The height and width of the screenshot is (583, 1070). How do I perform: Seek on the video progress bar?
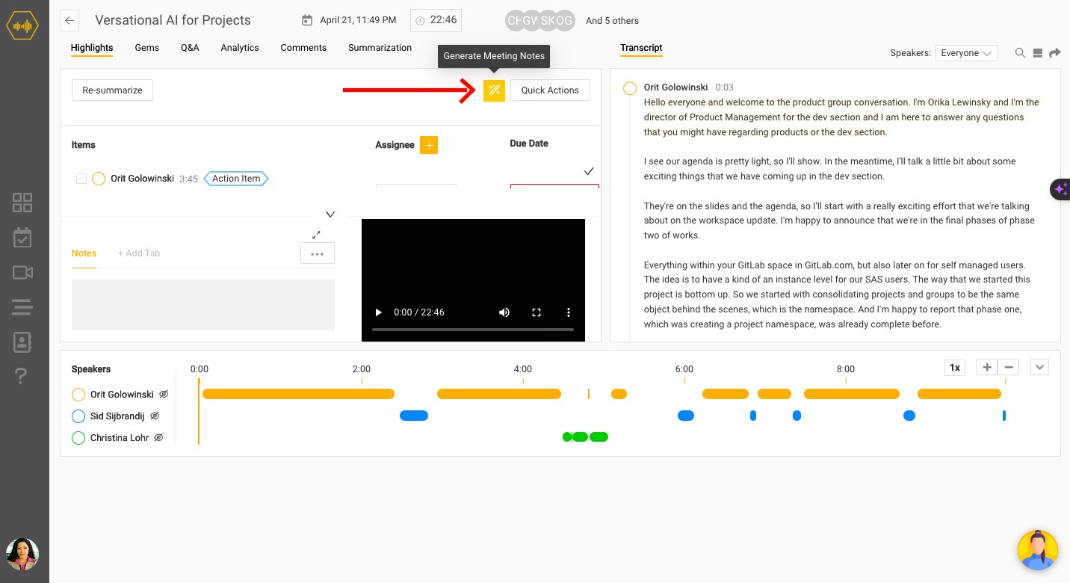coord(473,330)
